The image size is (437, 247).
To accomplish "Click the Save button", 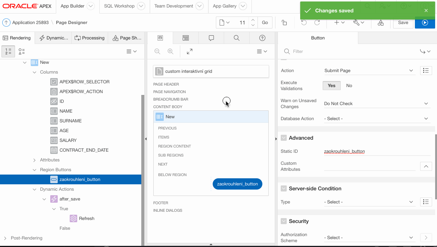I will point(403,23).
